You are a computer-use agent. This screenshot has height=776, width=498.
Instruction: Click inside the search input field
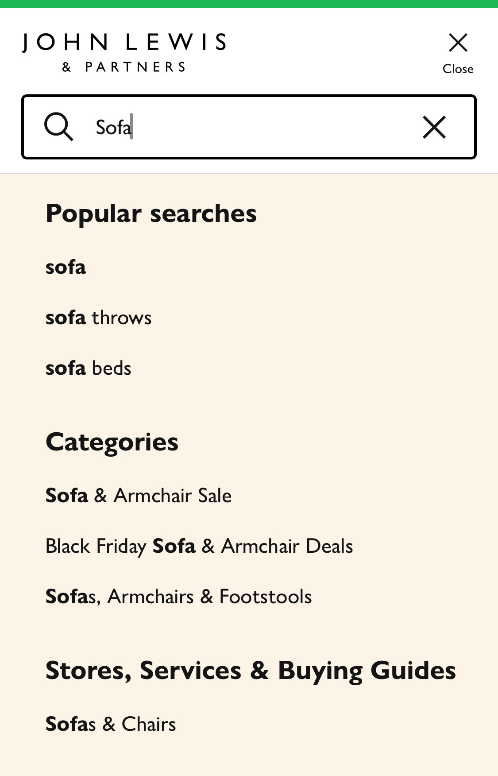tap(248, 127)
